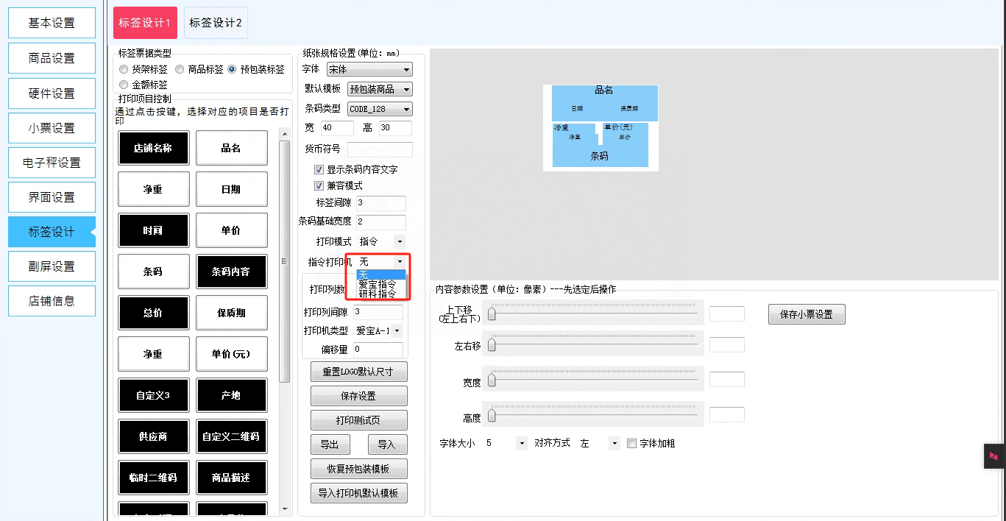Open 小票设置 section
The height and width of the screenshot is (521, 1006).
[x=52, y=128]
